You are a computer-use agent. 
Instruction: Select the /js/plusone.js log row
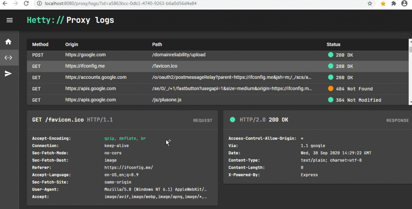(218, 100)
